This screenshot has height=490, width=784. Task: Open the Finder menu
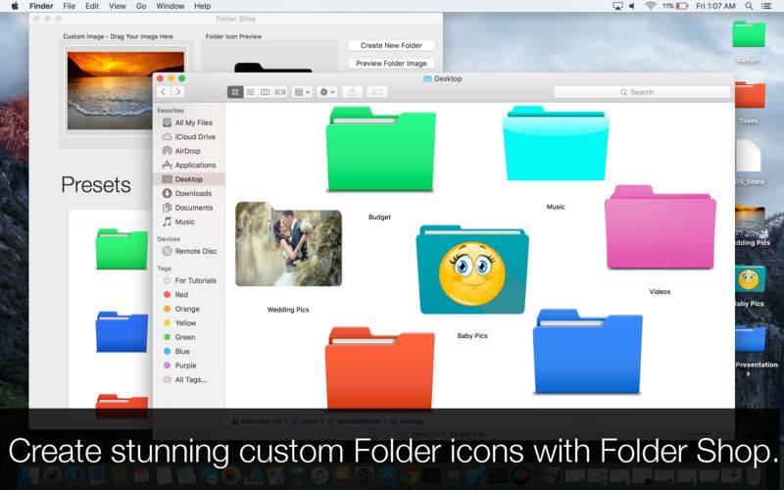click(x=41, y=6)
